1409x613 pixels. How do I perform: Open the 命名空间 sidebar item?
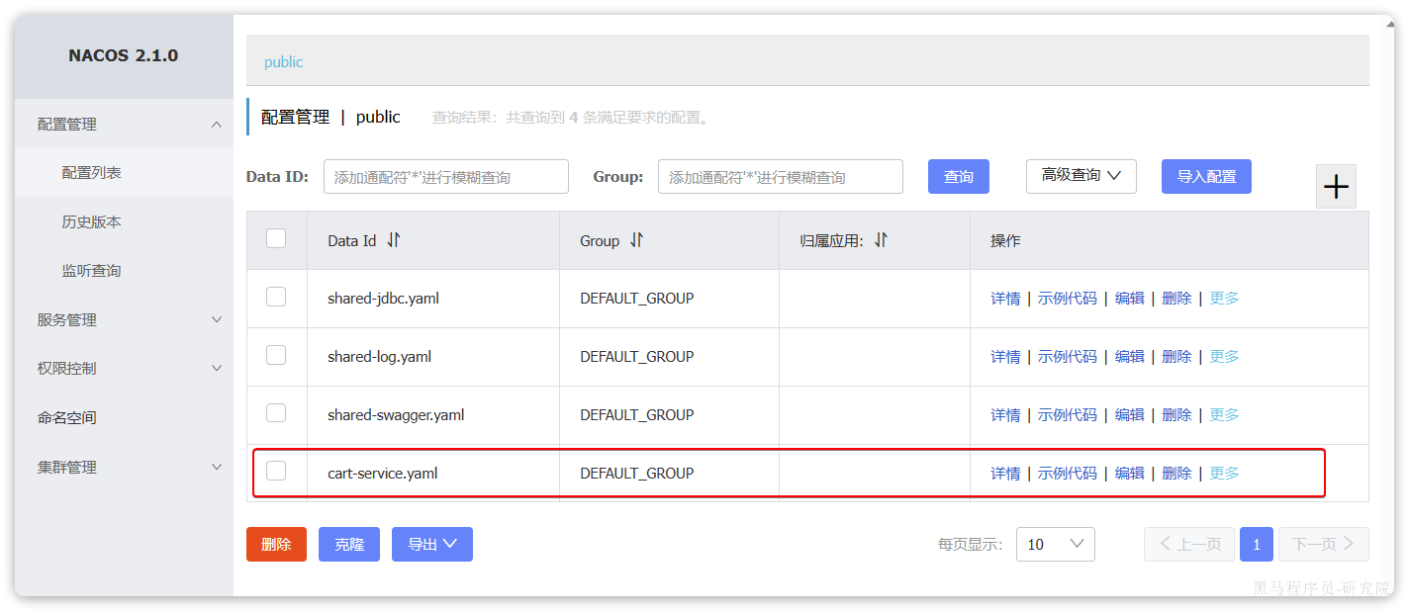[x=67, y=417]
